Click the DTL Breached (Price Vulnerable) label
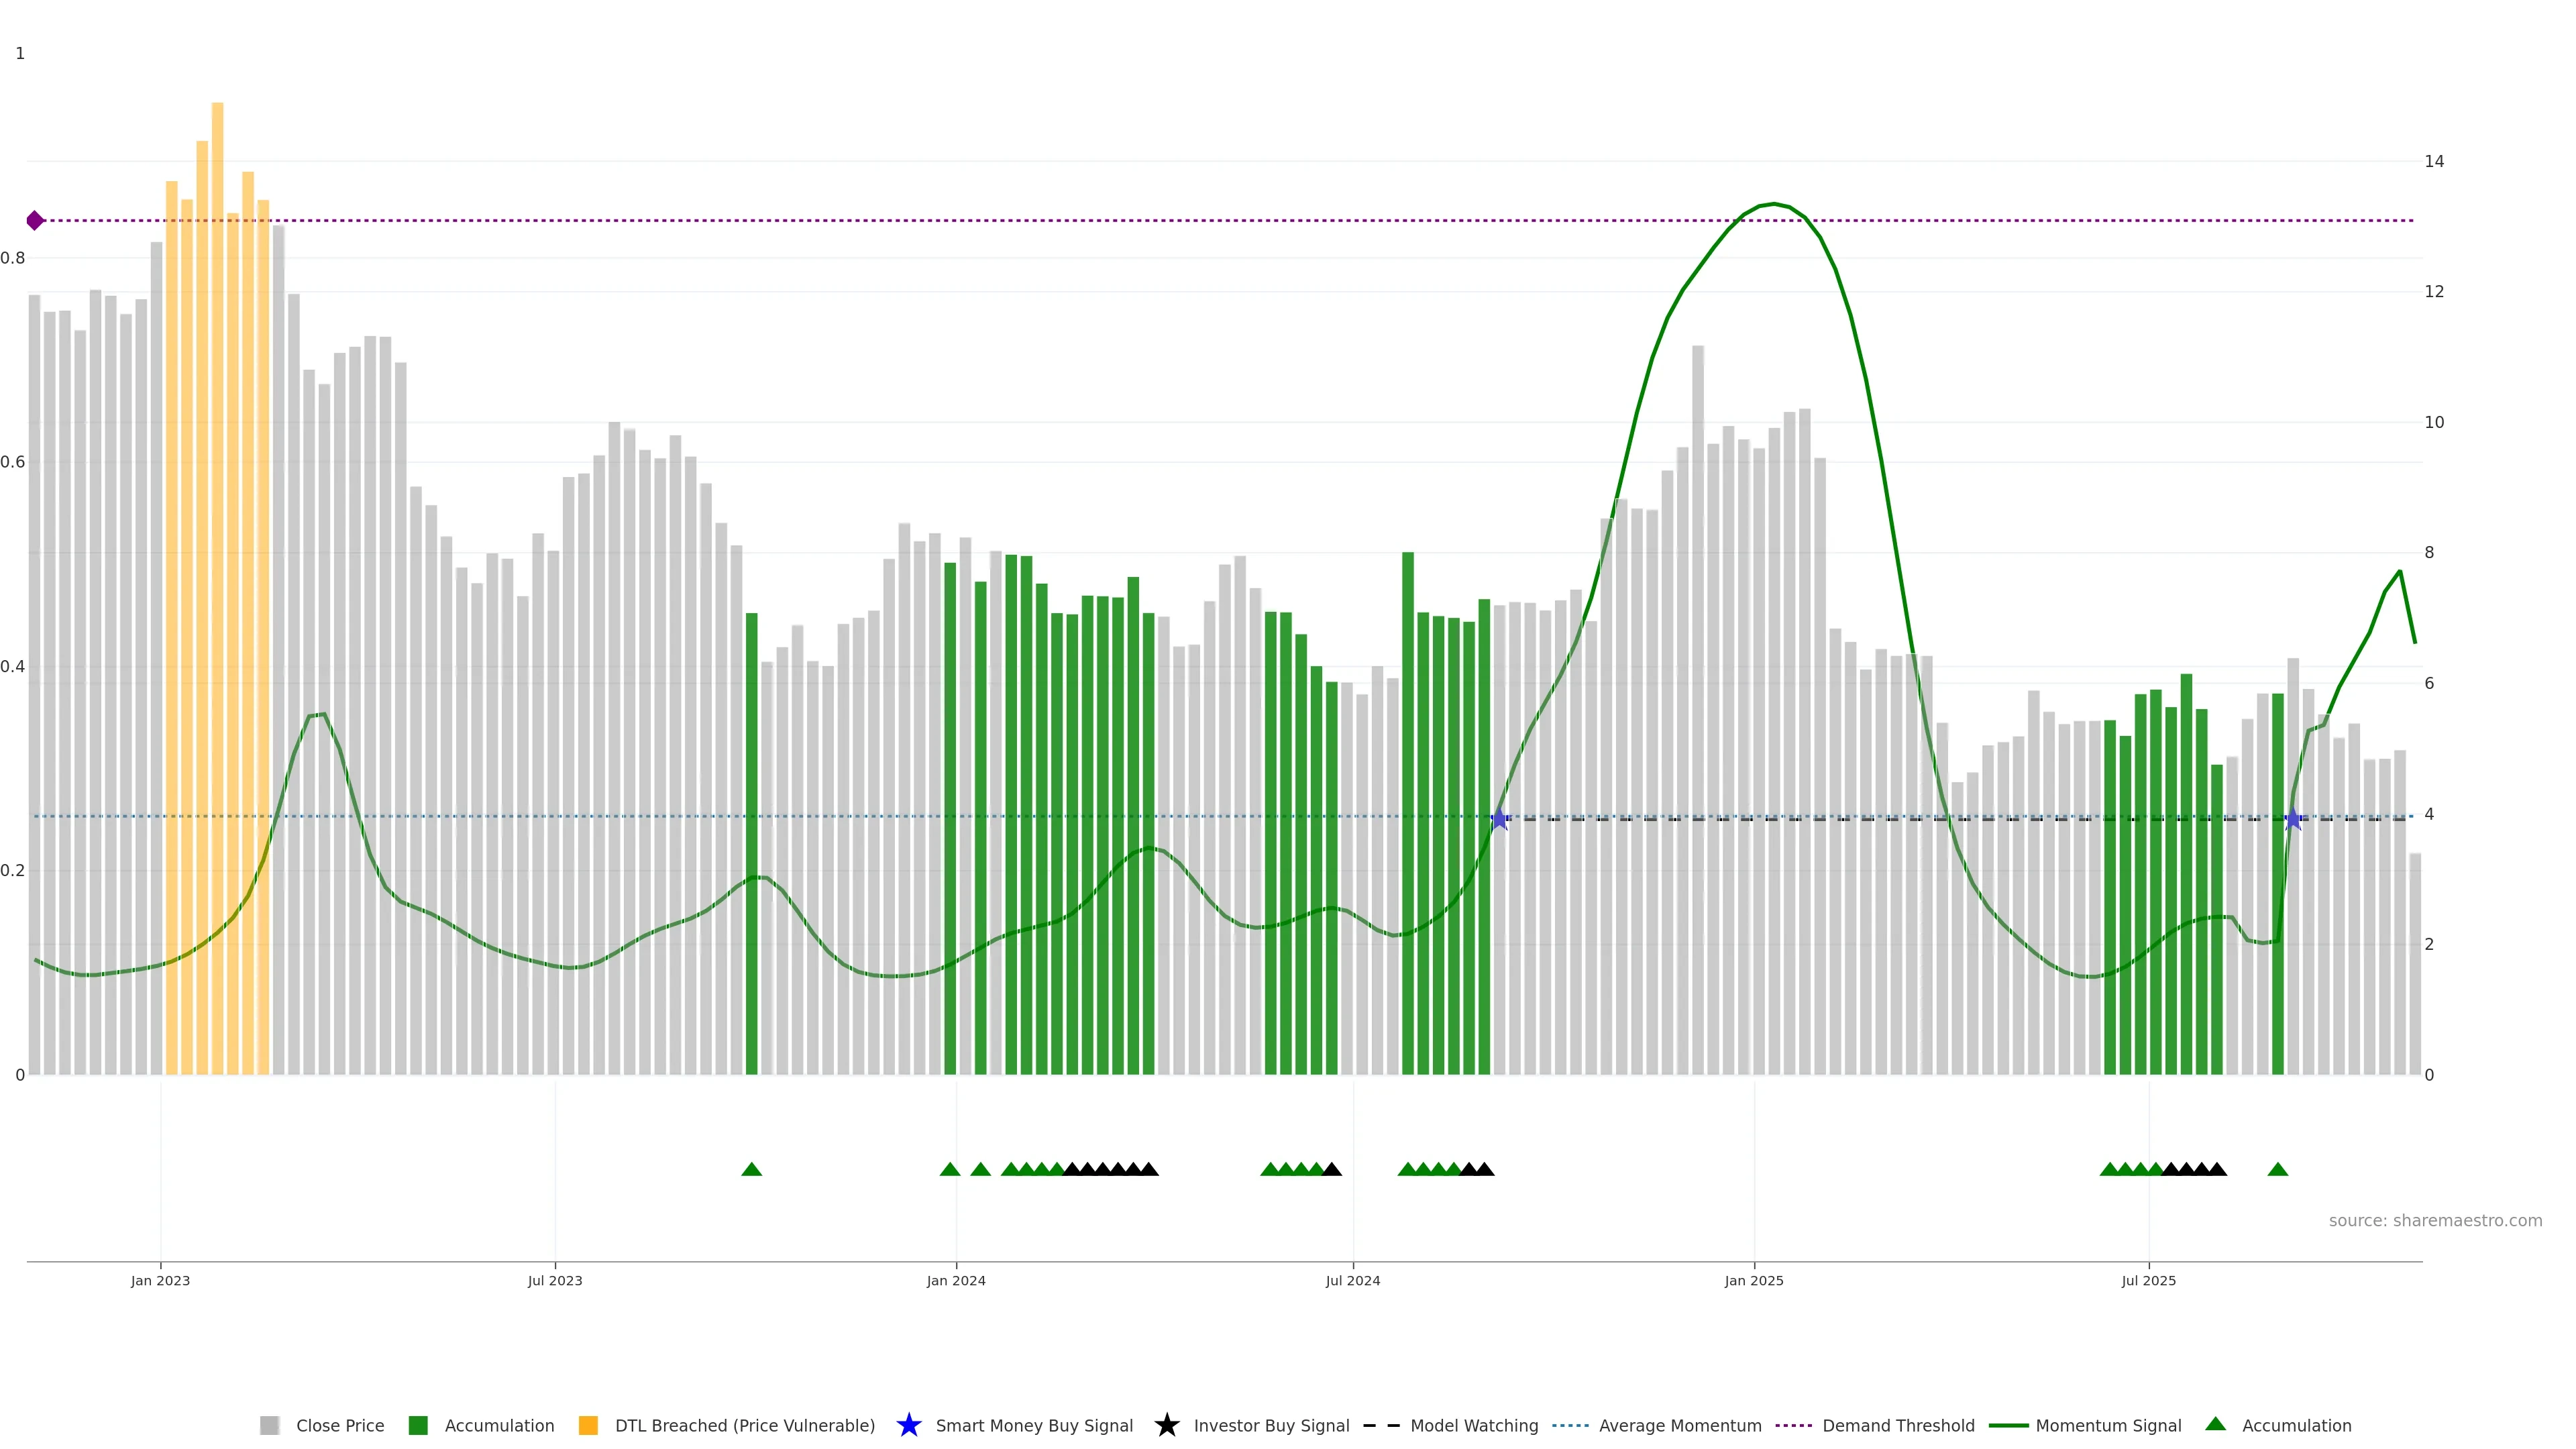This screenshot has height=1449, width=2576. pos(744,1425)
